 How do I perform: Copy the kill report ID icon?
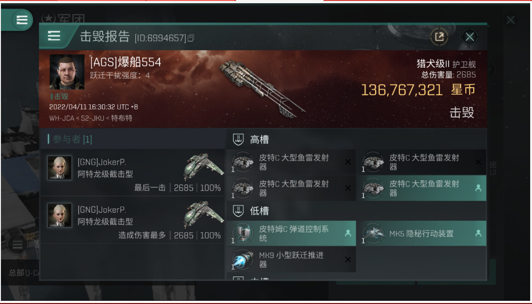tap(191, 38)
